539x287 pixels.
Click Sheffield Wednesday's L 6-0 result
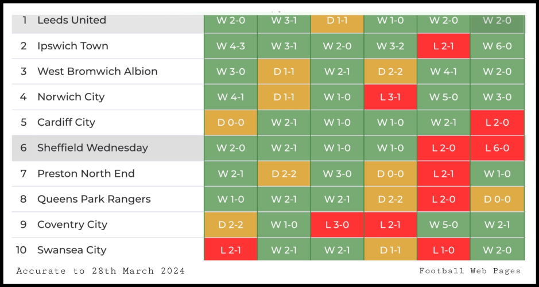coord(497,148)
